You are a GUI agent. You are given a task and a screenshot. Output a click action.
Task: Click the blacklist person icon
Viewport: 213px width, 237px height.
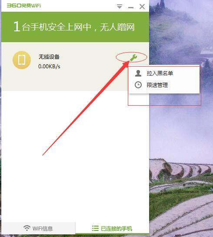[138, 73]
